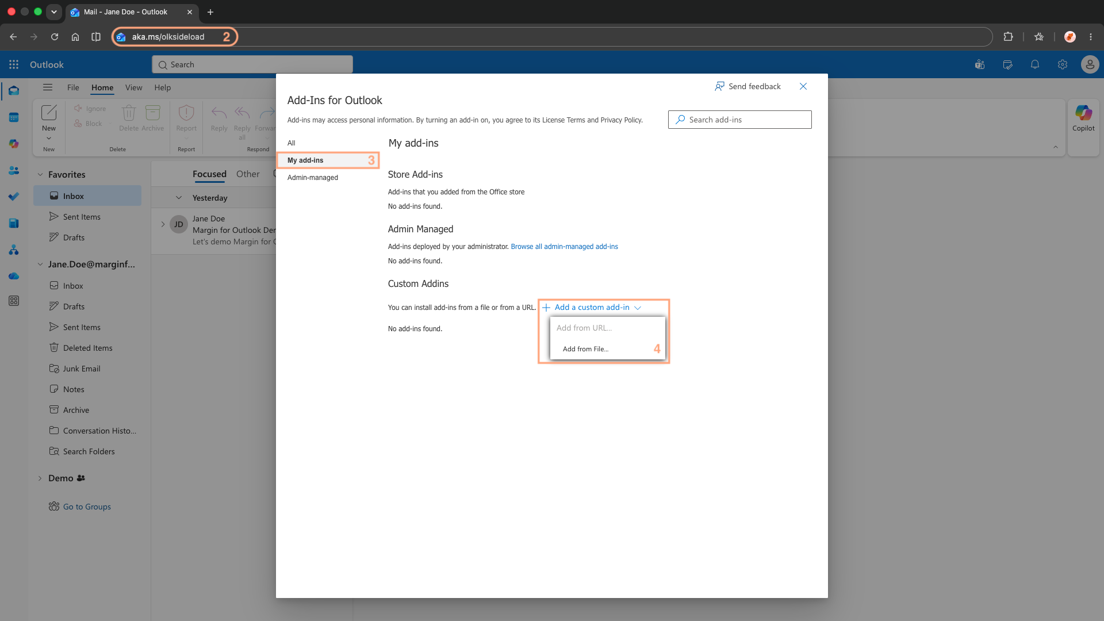
Task: Click the Teams icon in the Outlook header
Action: tap(980, 64)
